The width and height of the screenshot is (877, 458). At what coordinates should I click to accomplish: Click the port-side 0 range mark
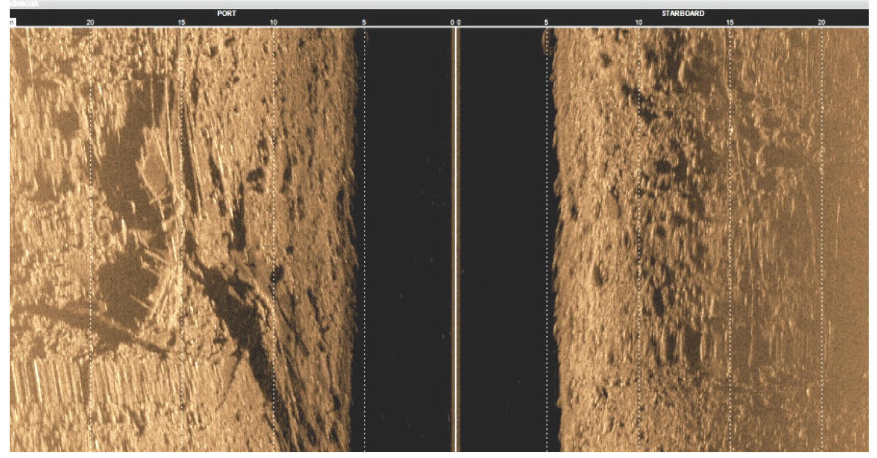pyautogui.click(x=452, y=22)
